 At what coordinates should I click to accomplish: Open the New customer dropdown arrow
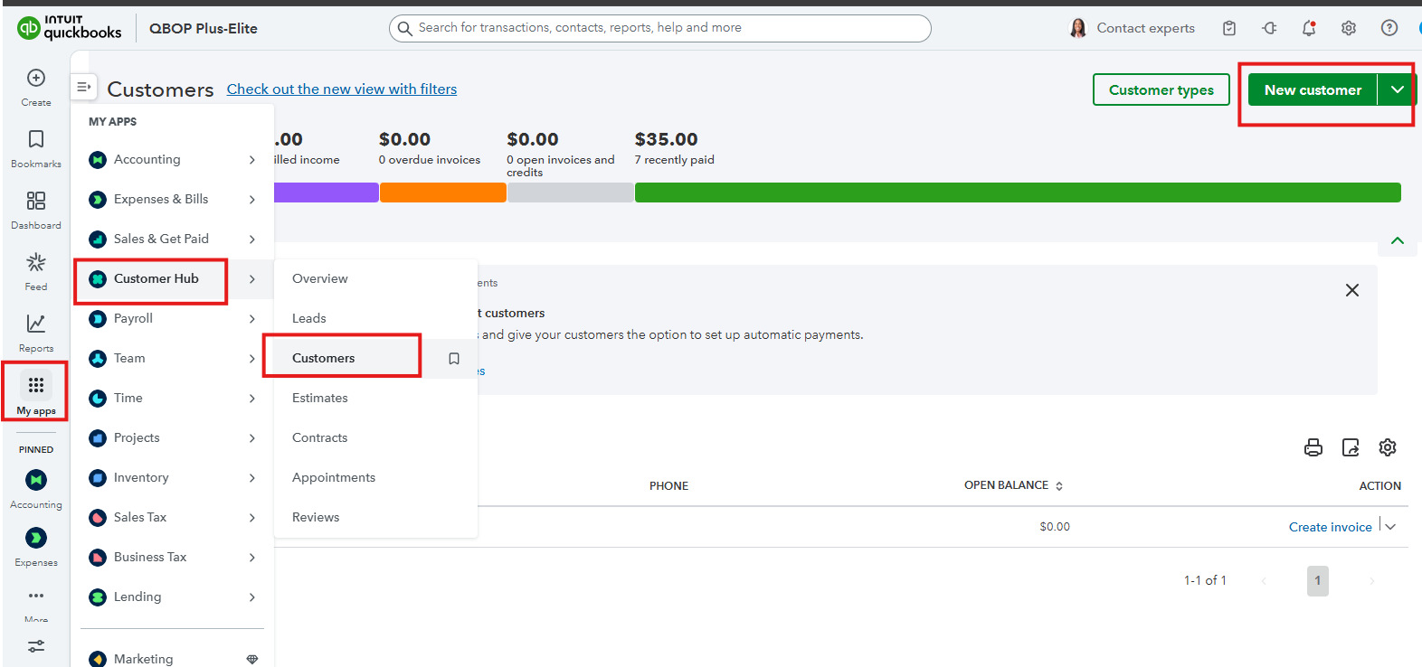(x=1397, y=89)
